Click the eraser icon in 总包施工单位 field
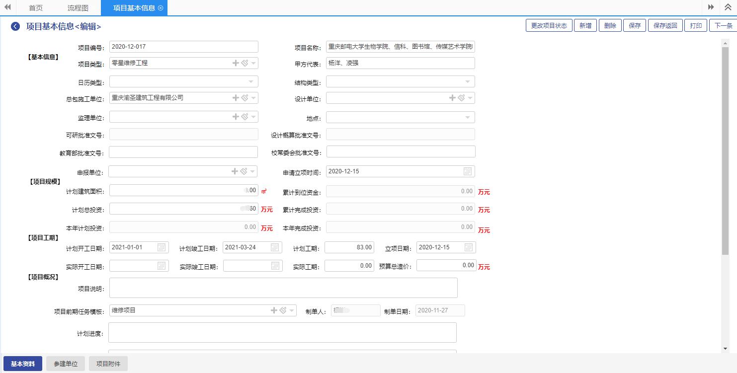Image resolution: width=737 pixels, height=373 pixels. [245, 98]
